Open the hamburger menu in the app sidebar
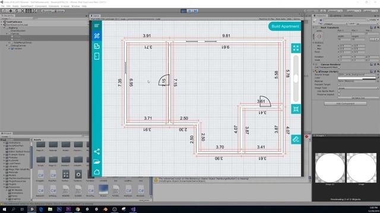Viewport: 380px width, 213px height. [97, 25]
